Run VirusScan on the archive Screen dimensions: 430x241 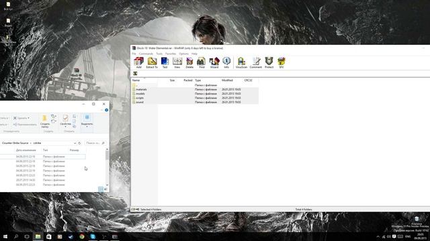(241, 62)
